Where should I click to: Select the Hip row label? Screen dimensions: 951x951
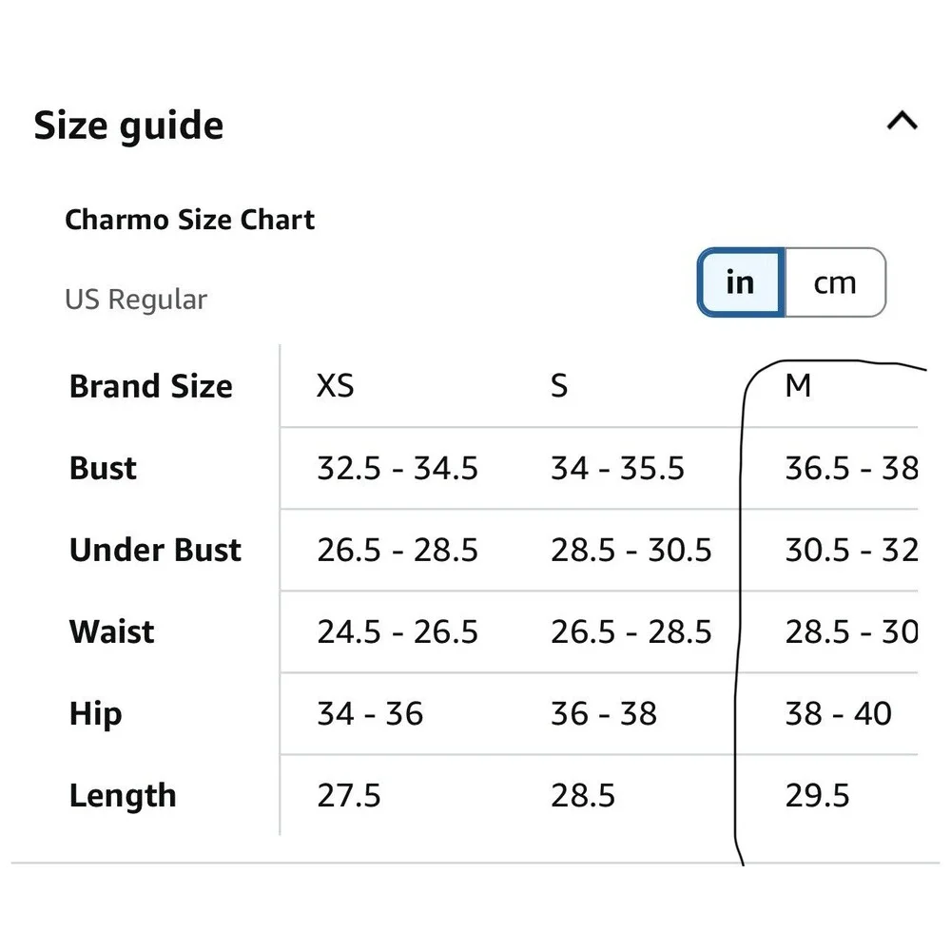pyautogui.click(x=96, y=714)
